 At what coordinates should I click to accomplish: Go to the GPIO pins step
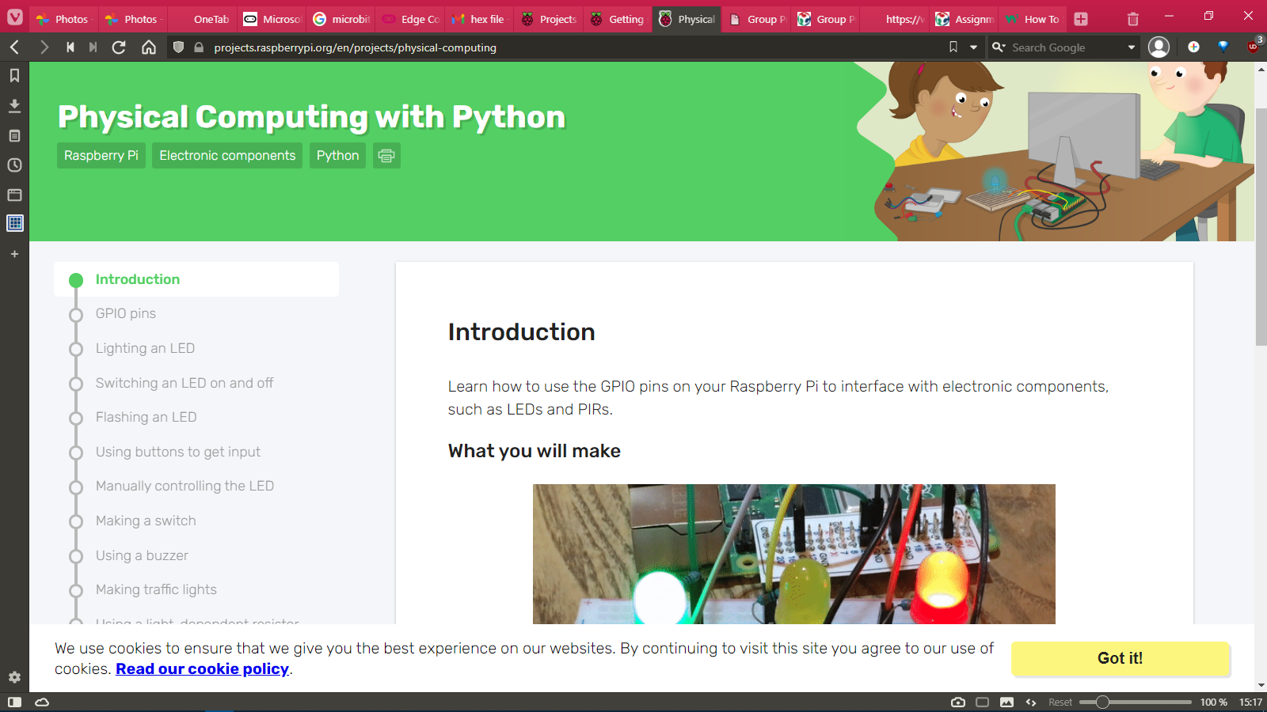(x=126, y=313)
